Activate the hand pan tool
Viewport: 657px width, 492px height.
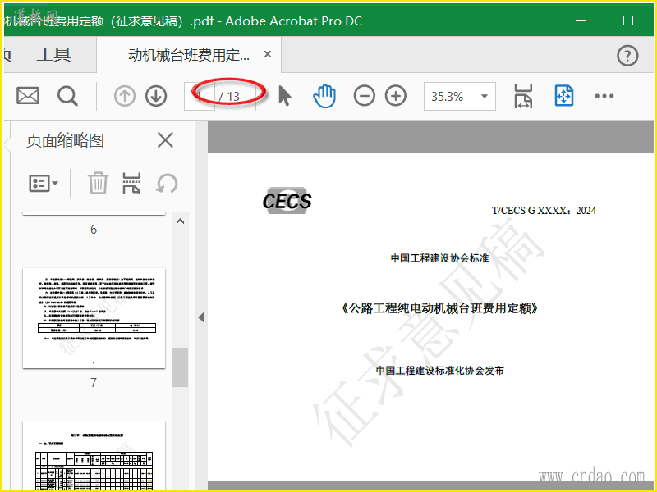[x=324, y=96]
